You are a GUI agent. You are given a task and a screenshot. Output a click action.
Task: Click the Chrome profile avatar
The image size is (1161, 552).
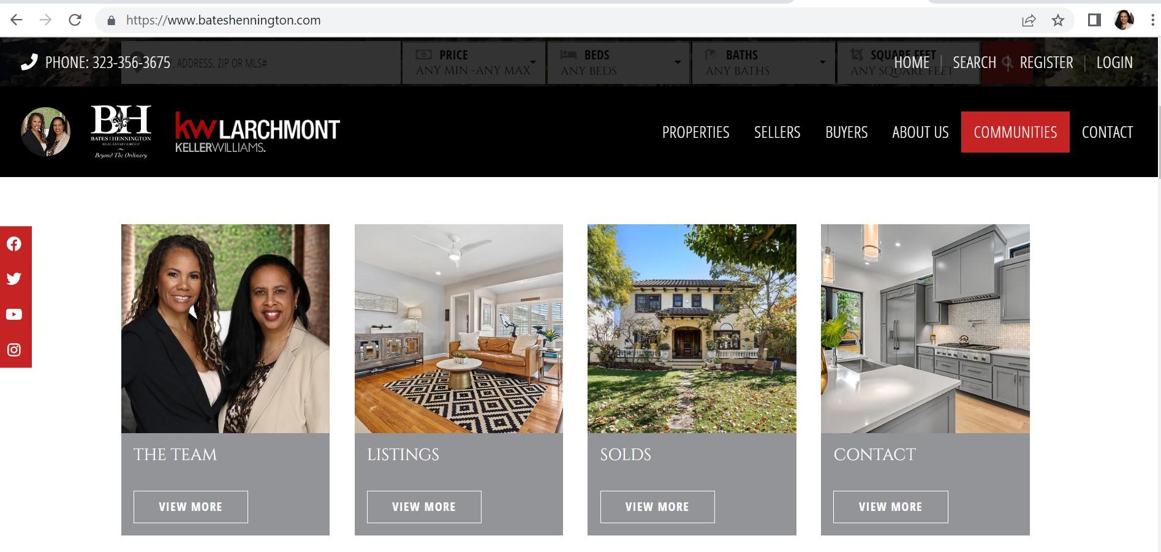[1124, 20]
